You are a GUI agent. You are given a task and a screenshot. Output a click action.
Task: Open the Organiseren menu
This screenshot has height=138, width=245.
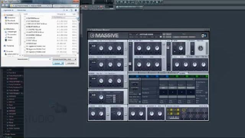(x=8, y=10)
